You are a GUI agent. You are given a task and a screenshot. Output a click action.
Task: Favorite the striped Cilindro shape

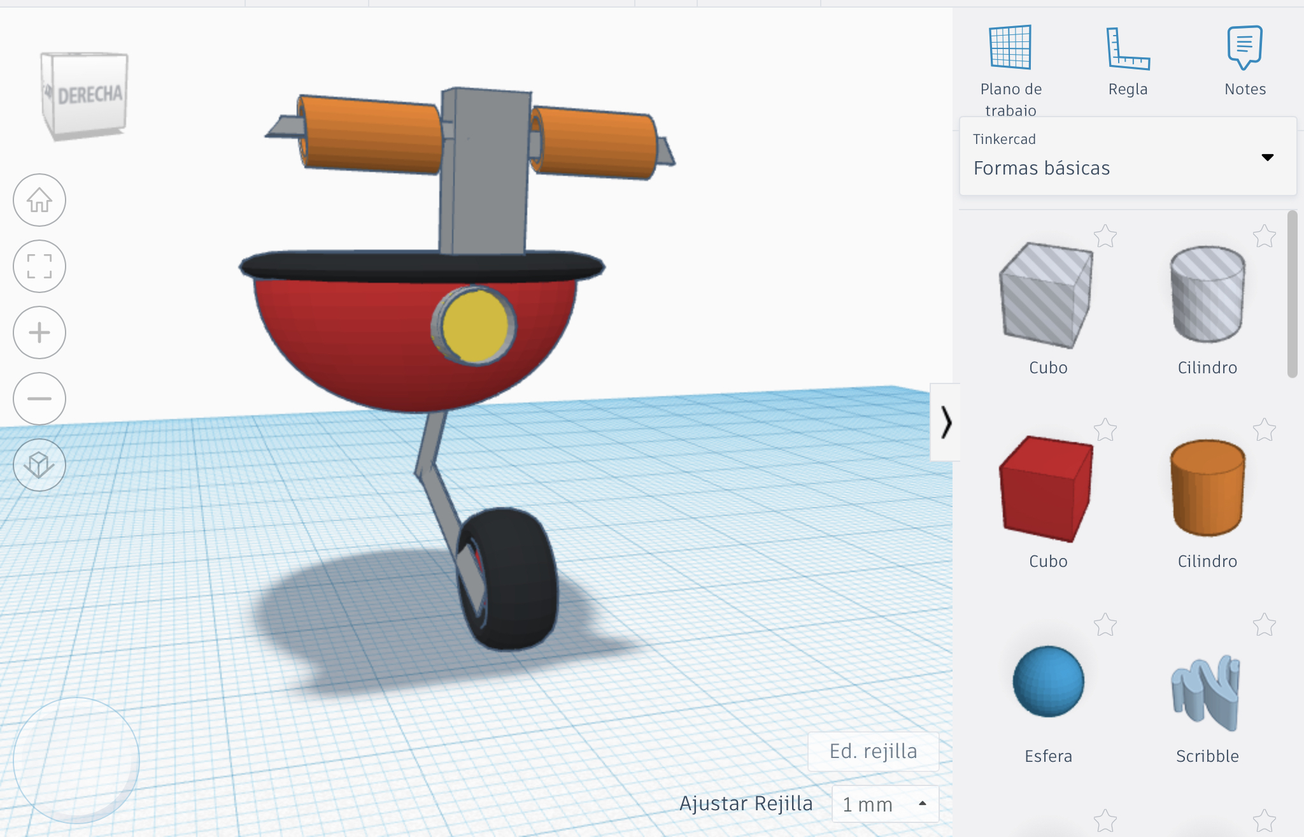1266,236
